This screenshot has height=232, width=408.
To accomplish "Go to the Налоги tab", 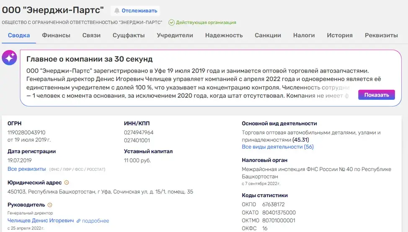I will click(304, 35).
